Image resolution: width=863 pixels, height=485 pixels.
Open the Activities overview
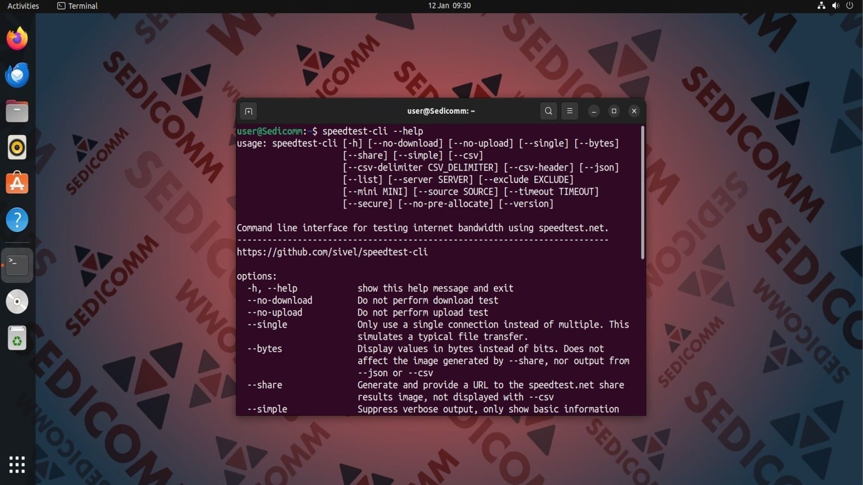coord(23,6)
